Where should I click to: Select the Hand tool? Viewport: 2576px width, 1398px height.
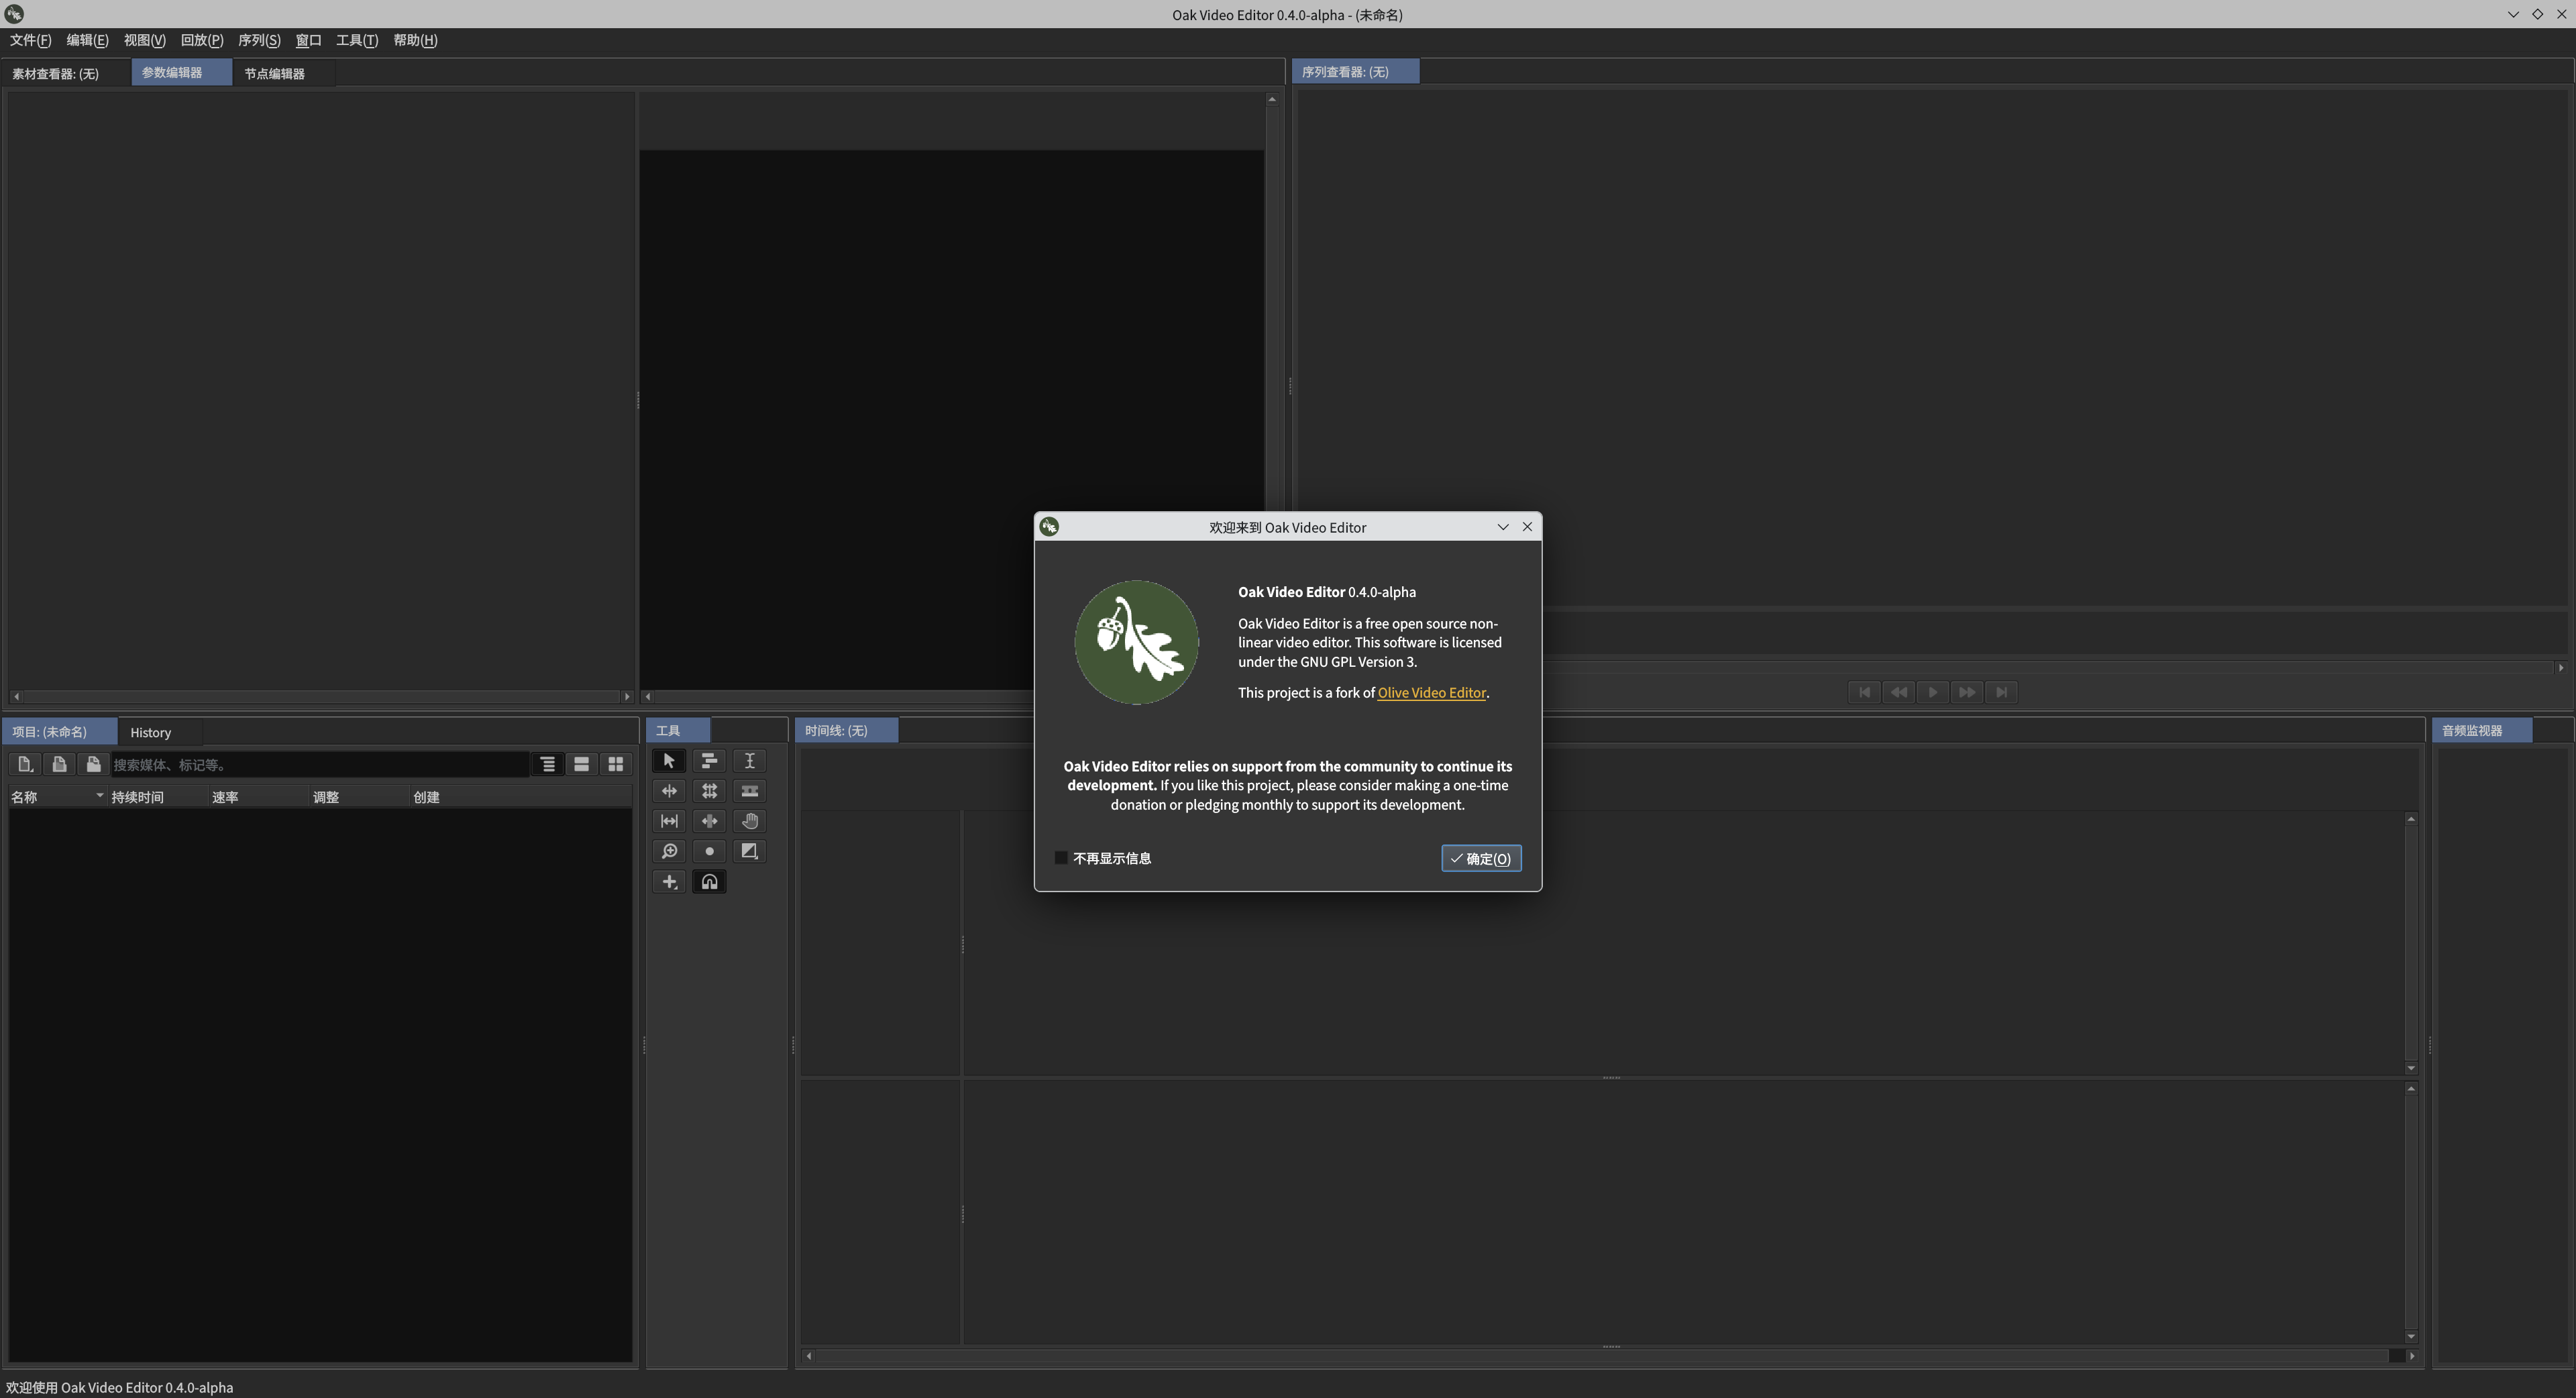749,821
